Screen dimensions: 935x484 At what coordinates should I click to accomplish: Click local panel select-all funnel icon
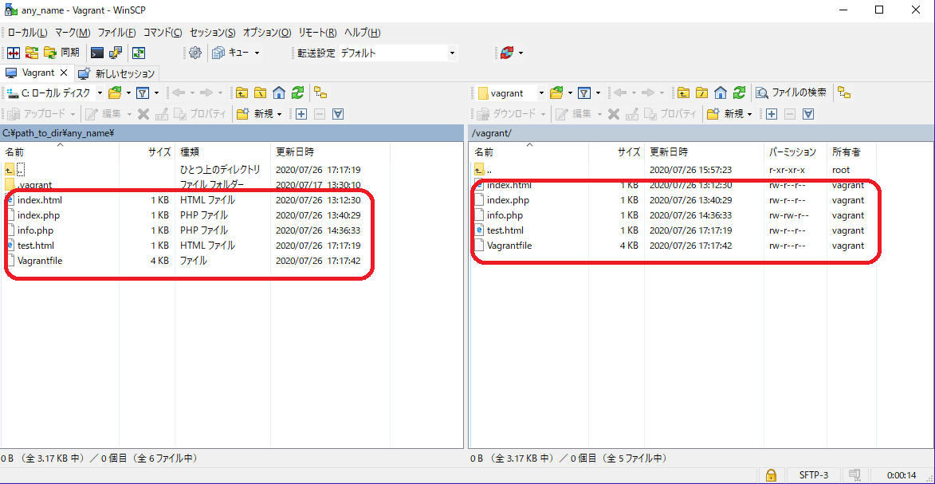(338, 113)
